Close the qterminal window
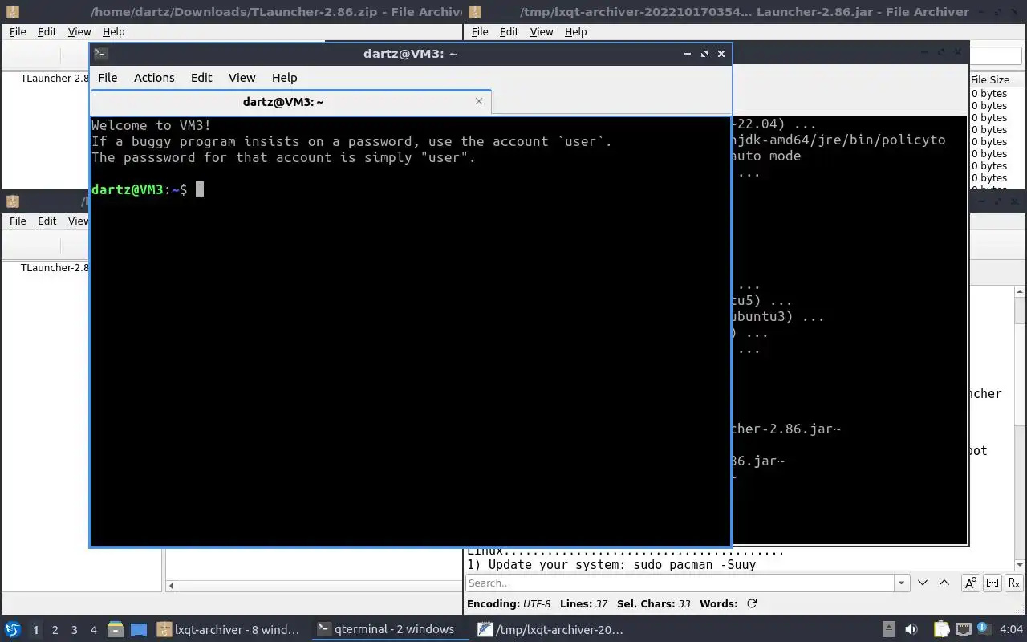The height and width of the screenshot is (642, 1027). tap(721, 54)
